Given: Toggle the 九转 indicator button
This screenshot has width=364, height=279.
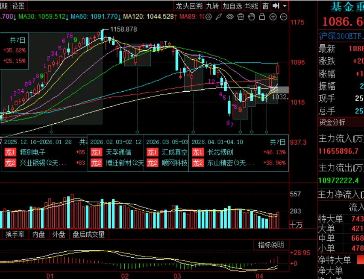Looking at the screenshot, I should [212, 6].
